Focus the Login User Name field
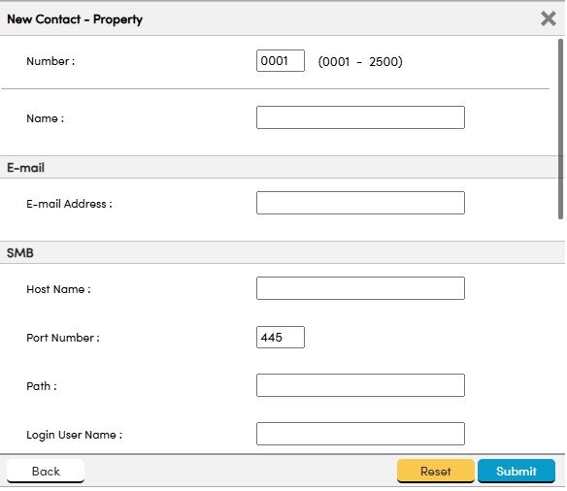 (x=360, y=434)
